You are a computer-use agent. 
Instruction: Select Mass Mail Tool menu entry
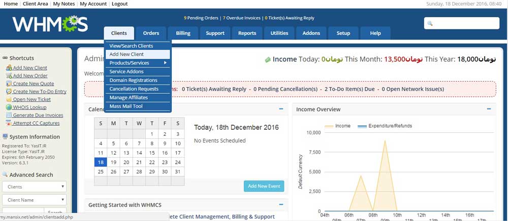point(138,106)
